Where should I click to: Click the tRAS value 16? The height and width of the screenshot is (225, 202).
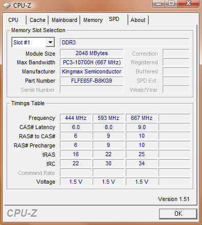tap(76, 154)
